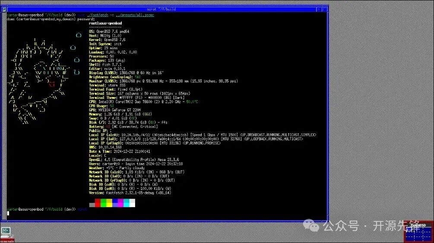Click the 'Init System: init' line
This screenshot has width=434, height=243.
pyautogui.click(x=105, y=44)
